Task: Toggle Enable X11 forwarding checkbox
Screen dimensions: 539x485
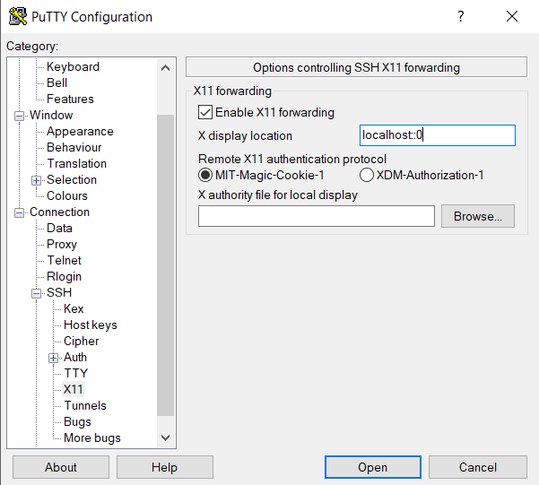Action: click(204, 113)
